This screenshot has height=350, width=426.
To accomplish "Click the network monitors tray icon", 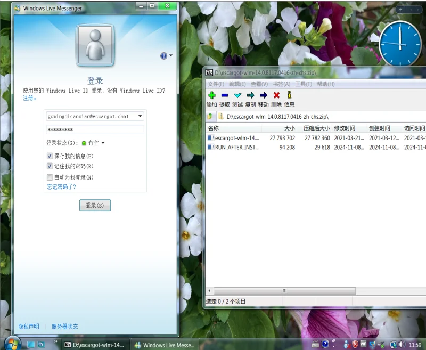I will (x=393, y=345).
